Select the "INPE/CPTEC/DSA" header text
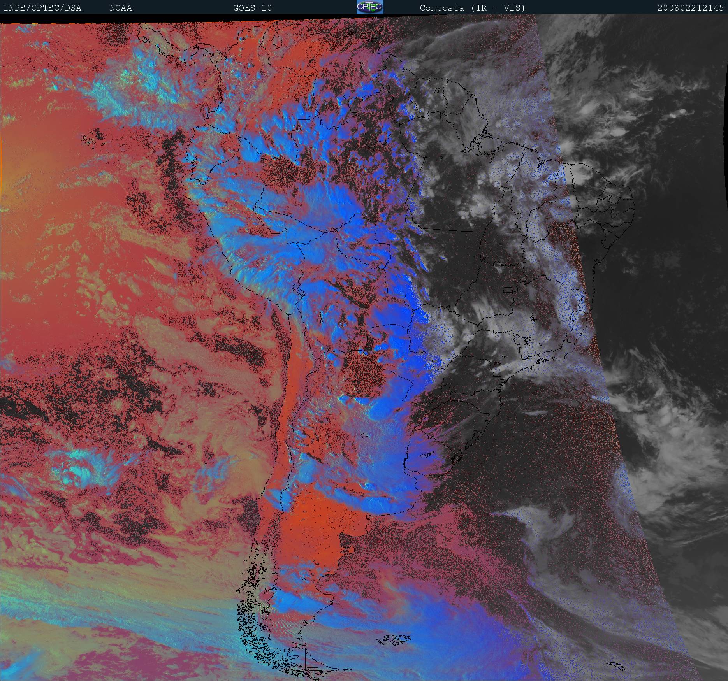728x681 pixels. pyautogui.click(x=42, y=8)
